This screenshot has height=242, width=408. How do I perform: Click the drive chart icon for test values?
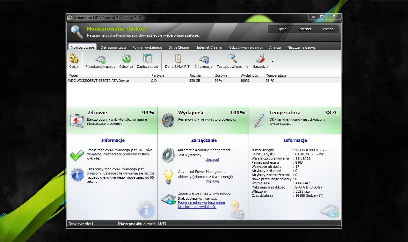coord(168,200)
